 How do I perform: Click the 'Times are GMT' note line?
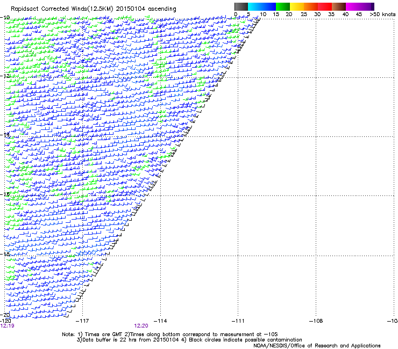pos(170,335)
